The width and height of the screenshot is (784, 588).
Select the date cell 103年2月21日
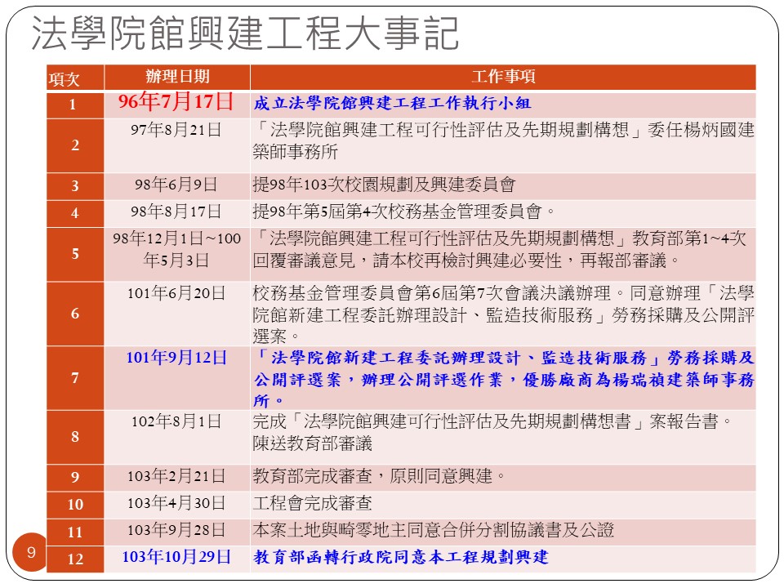pyautogui.click(x=176, y=476)
